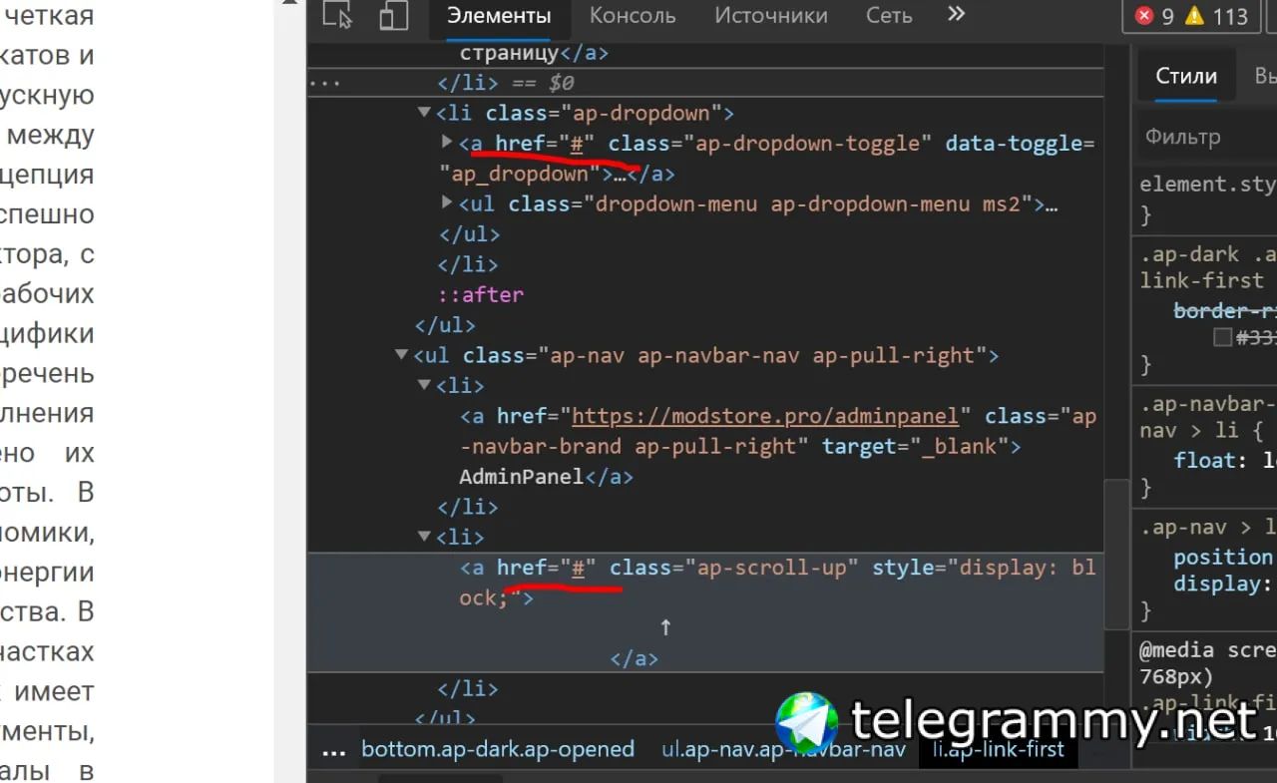The width and height of the screenshot is (1277, 783).
Task: Select the Стили sidebar tab
Action: 1186,76
